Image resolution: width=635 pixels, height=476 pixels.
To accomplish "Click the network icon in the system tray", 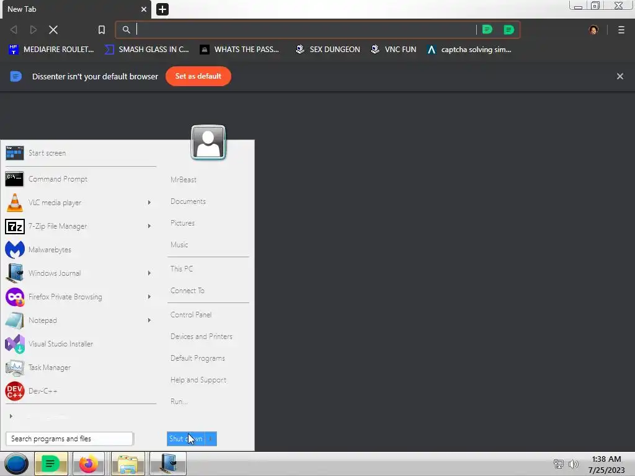I will [x=559, y=464].
